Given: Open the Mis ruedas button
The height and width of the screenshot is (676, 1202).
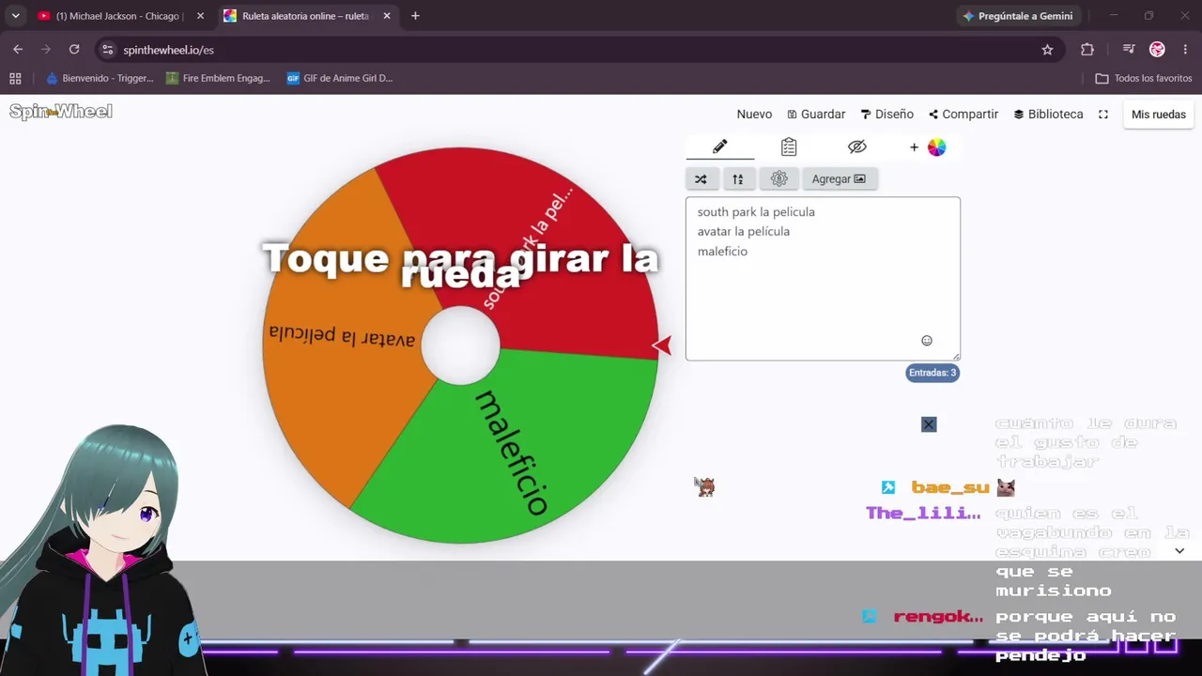Looking at the screenshot, I should point(1159,115).
